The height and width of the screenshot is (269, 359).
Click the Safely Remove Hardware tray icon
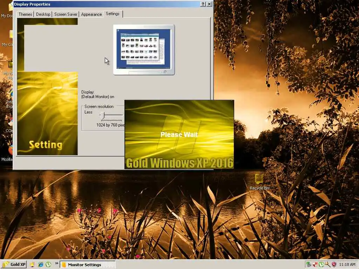click(x=309, y=264)
